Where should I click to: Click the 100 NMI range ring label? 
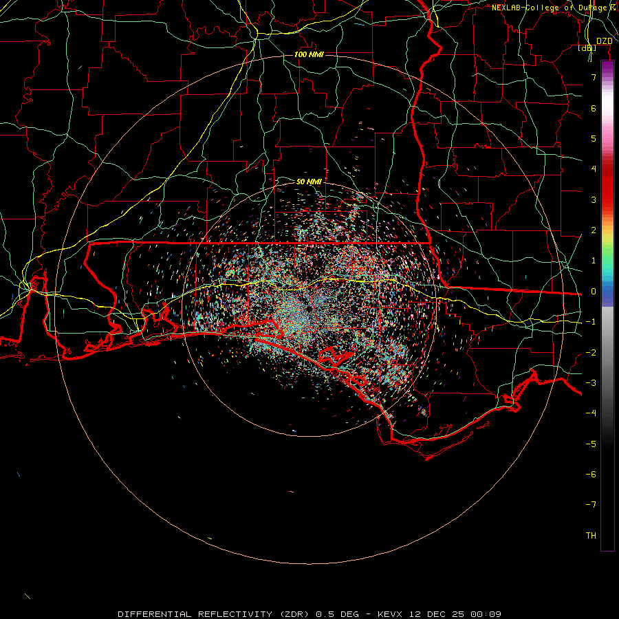tap(309, 54)
